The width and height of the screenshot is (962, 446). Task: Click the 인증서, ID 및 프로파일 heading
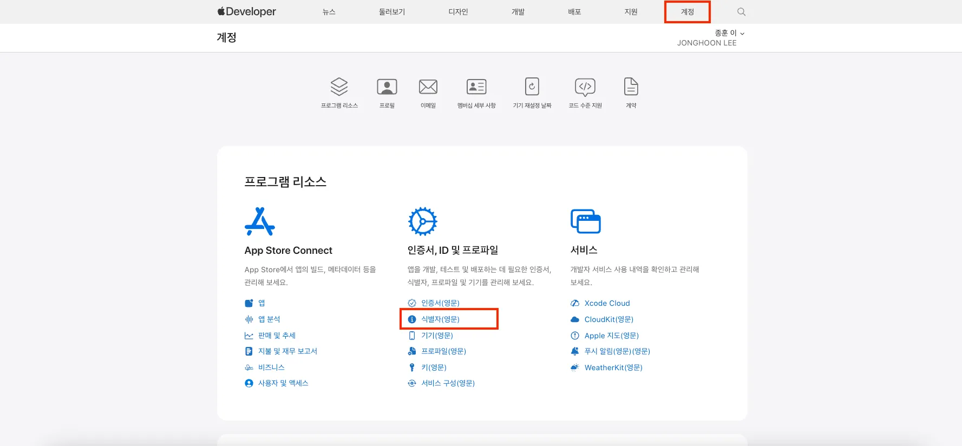tap(453, 250)
